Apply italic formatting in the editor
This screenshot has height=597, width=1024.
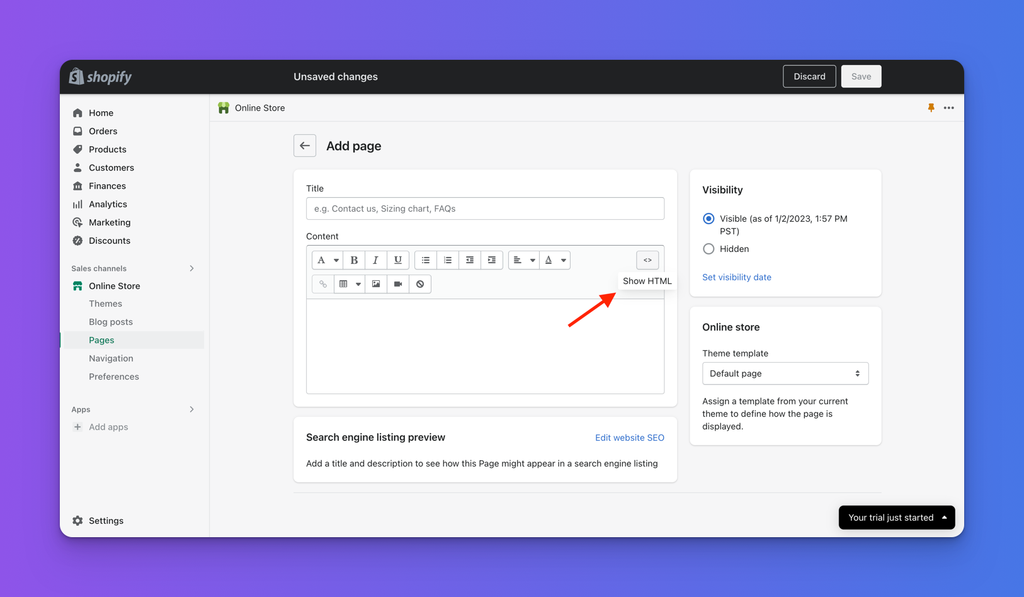[376, 260]
